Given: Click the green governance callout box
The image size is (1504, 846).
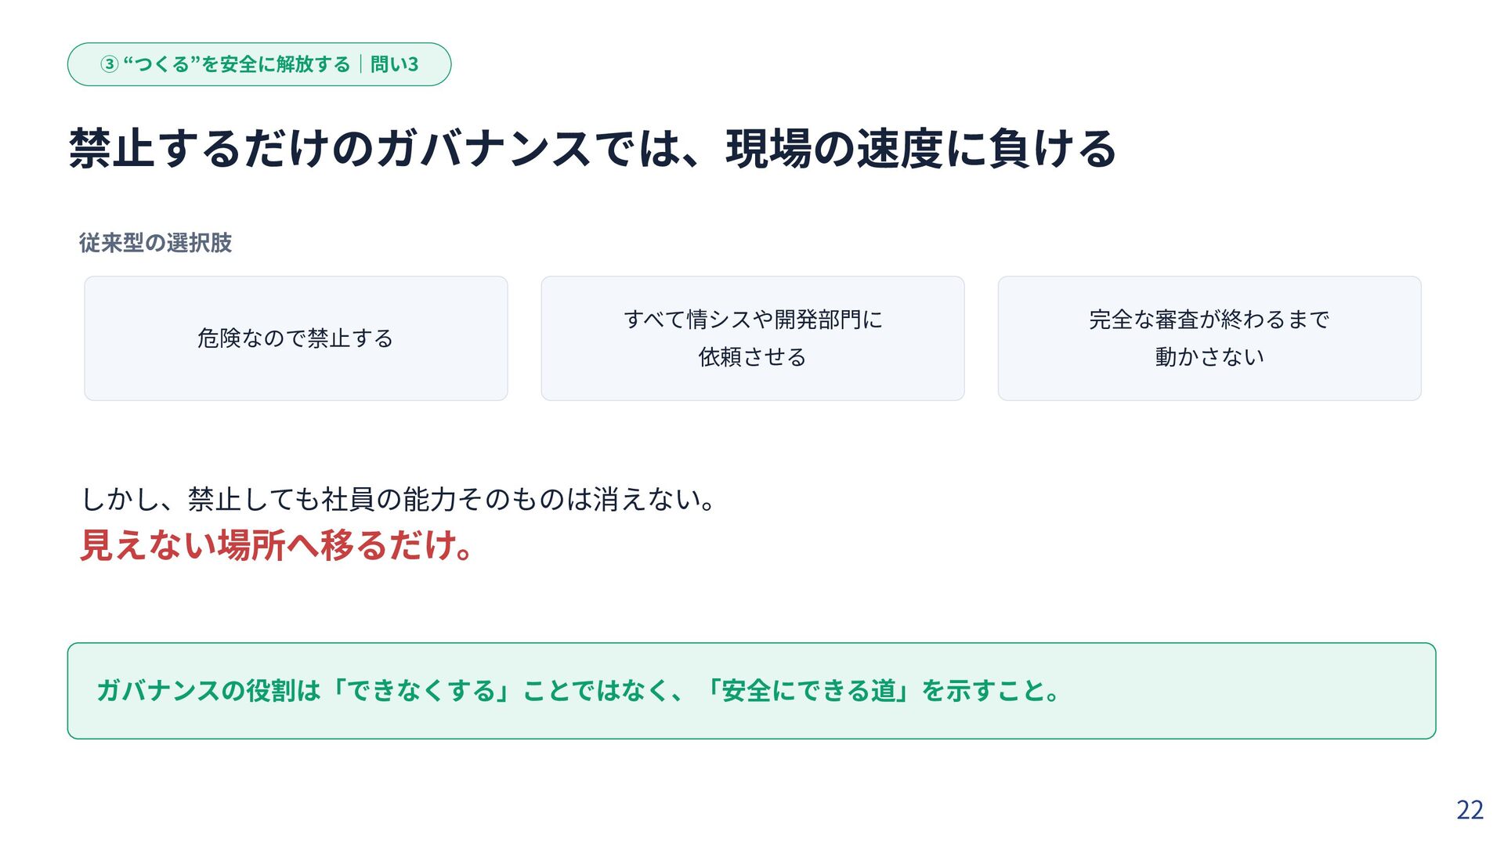Looking at the screenshot, I should coord(751,691).
